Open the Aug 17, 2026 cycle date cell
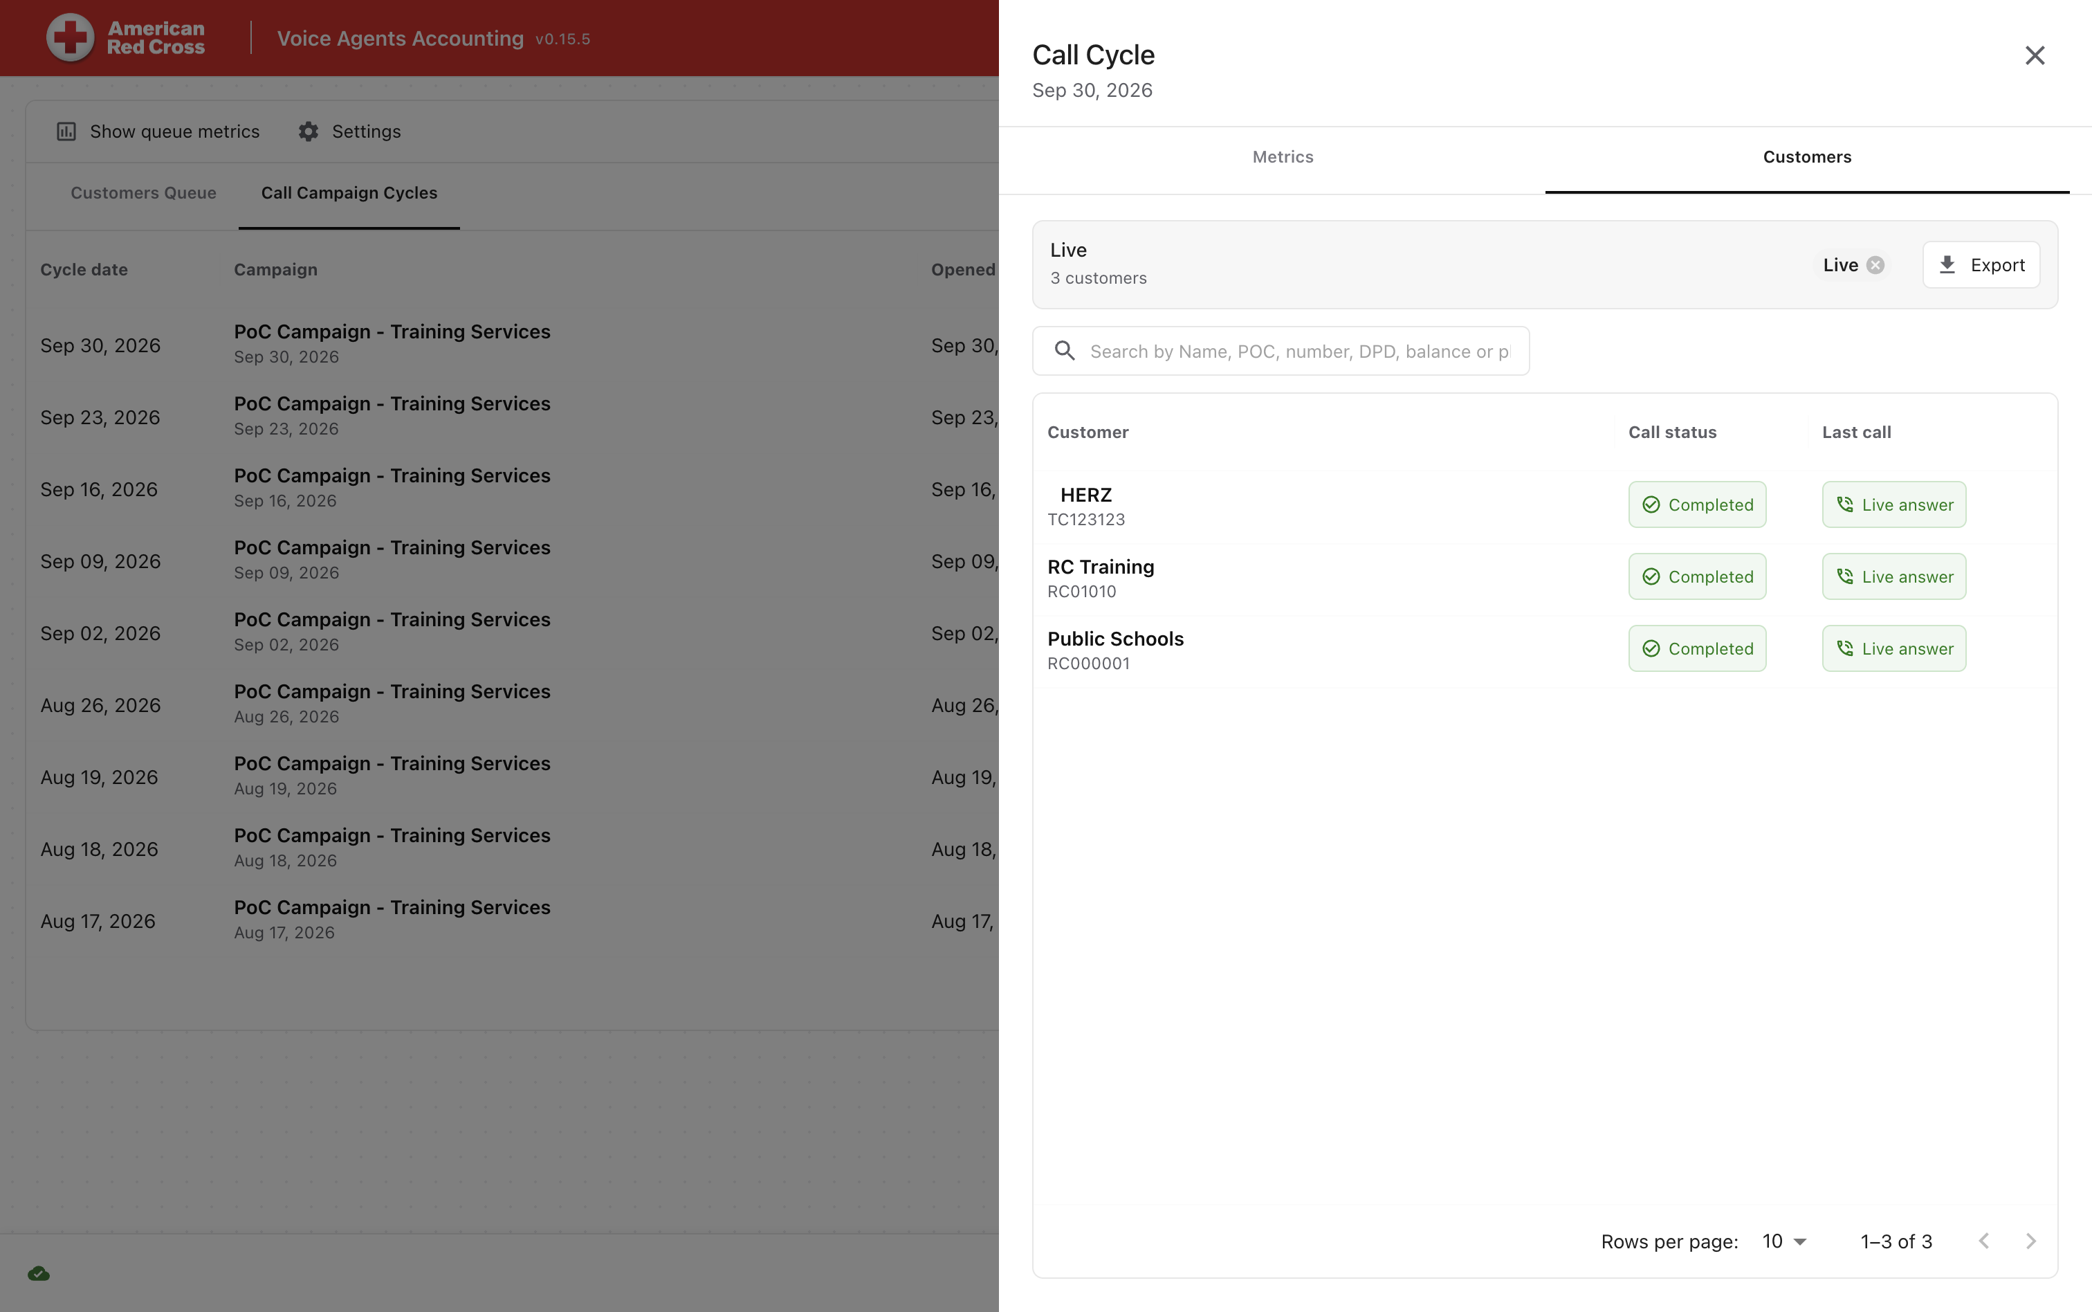Screen dimensions: 2092x1312 pyautogui.click(x=97, y=922)
